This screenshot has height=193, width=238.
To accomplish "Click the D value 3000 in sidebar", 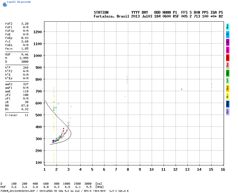I will 25,62.
